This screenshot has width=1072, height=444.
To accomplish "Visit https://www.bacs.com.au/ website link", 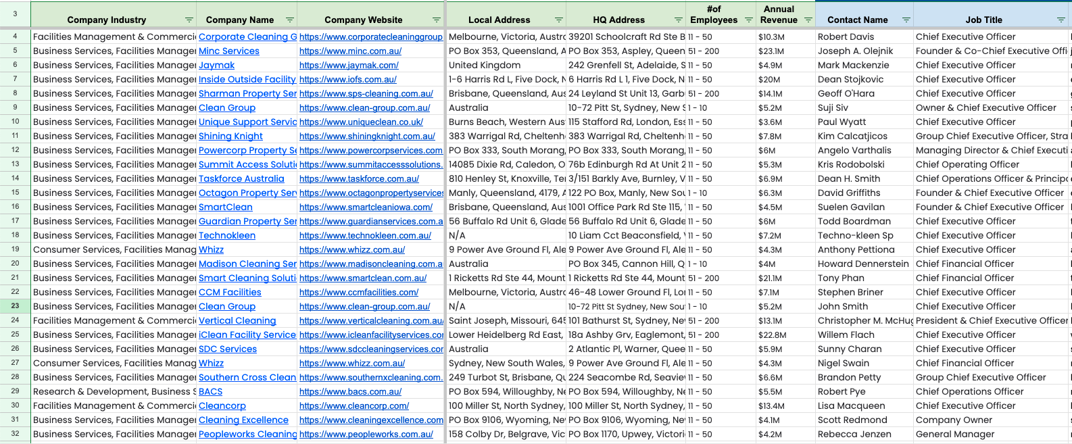I will coord(350,392).
